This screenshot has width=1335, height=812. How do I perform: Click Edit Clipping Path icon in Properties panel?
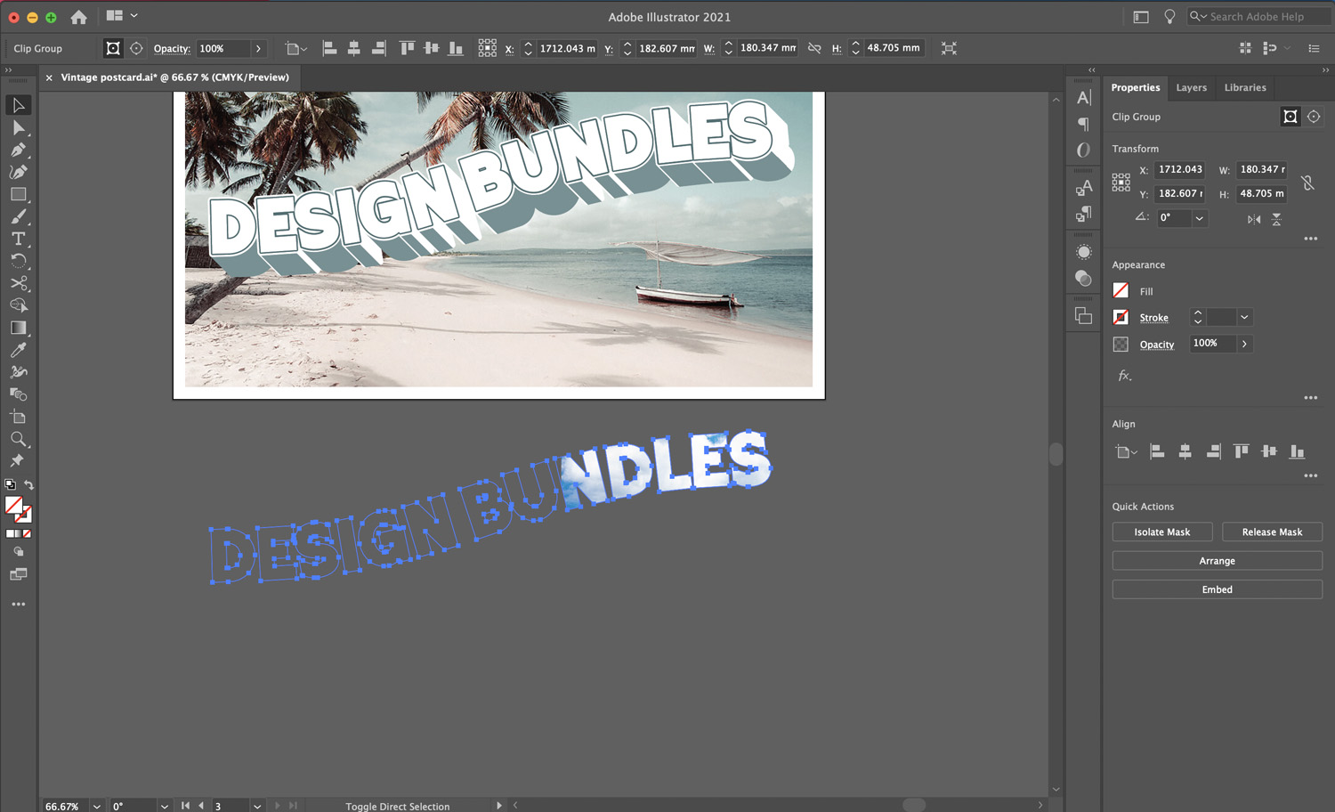point(1290,117)
